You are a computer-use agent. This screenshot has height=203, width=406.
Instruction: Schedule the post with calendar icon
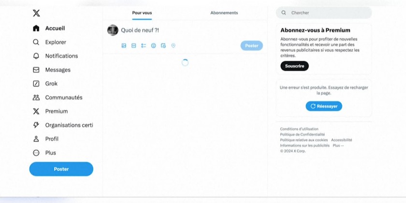163,45
